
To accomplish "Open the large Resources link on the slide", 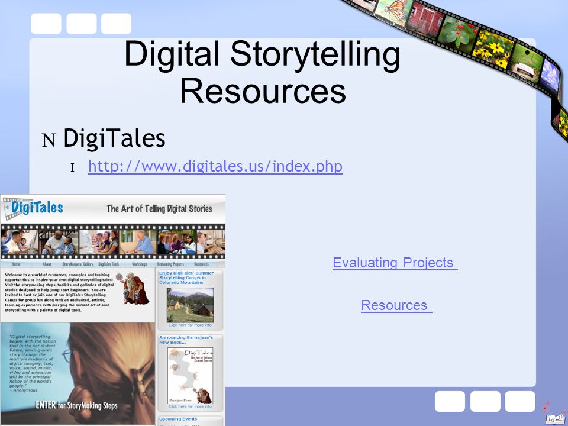I will 396,305.
